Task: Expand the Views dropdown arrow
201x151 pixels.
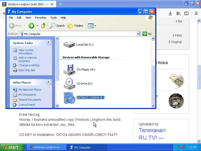Action: click(x=95, y=26)
